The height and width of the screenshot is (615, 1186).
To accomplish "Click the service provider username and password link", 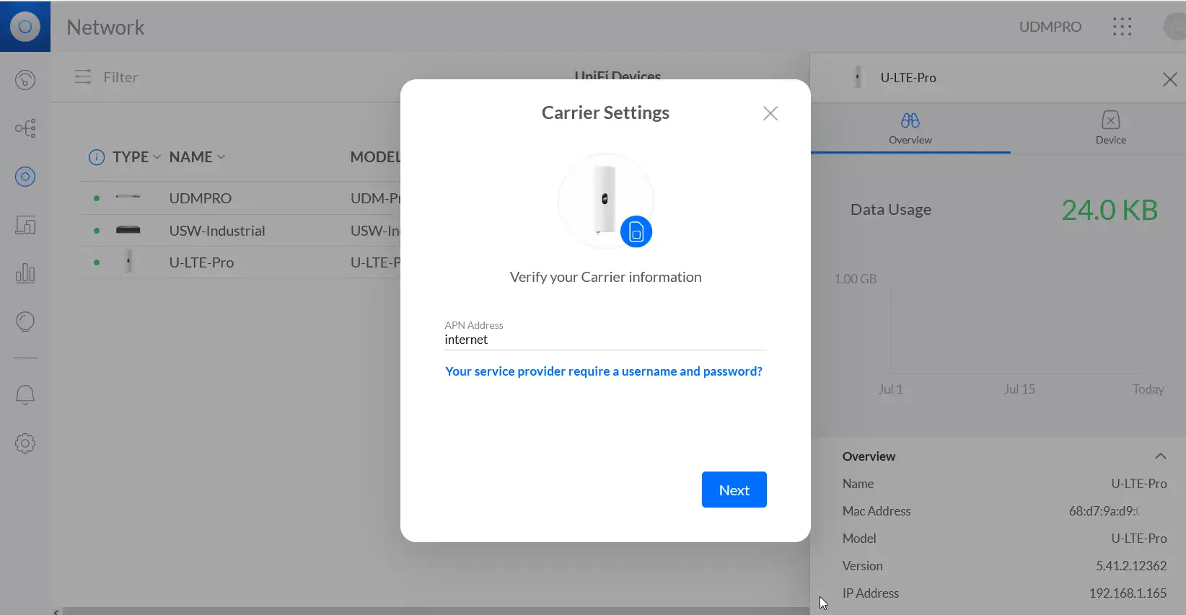I will [x=603, y=371].
